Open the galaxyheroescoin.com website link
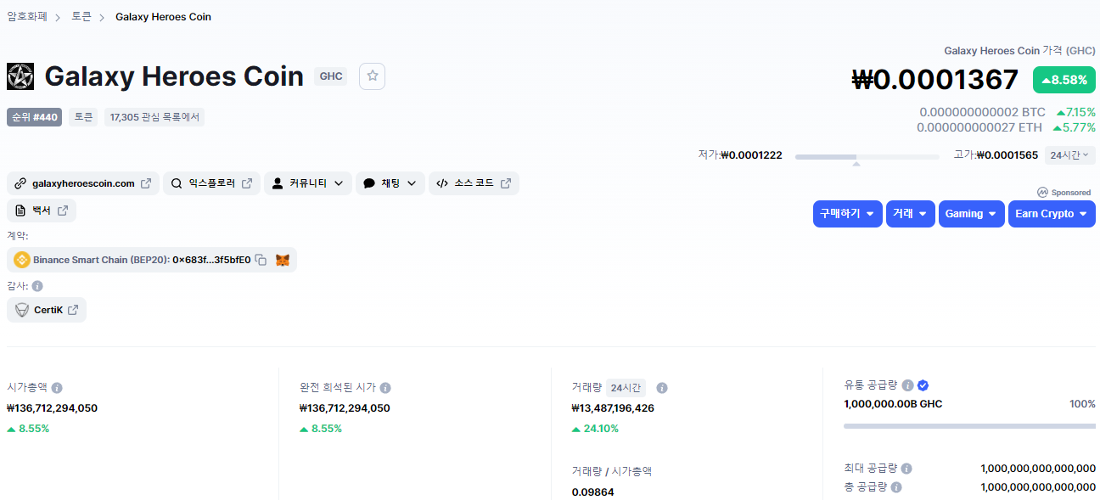1100x500 pixels. click(x=83, y=183)
